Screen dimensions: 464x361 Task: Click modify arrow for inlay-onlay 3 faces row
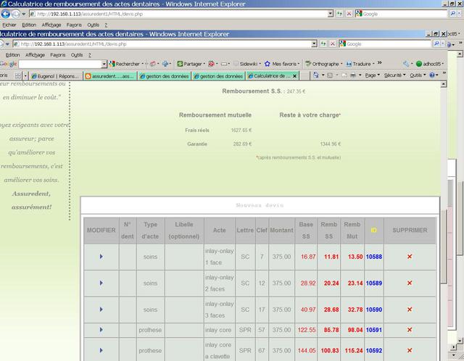[101, 310]
